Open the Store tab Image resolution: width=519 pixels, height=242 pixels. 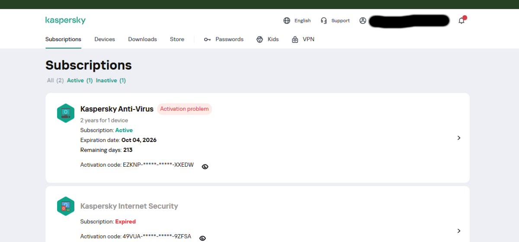pyautogui.click(x=177, y=39)
